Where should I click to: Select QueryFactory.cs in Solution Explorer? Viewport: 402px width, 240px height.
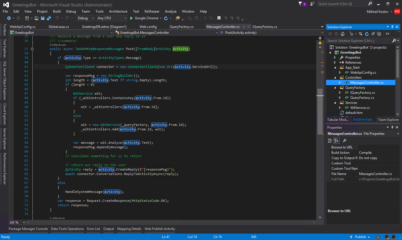(362, 98)
